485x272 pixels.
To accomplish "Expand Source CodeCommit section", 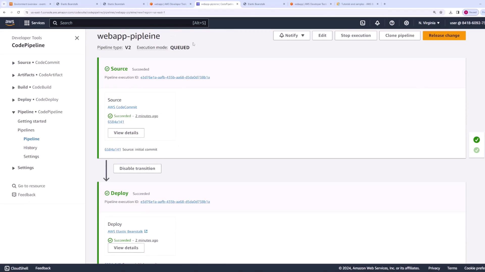I will pyautogui.click(x=13, y=63).
